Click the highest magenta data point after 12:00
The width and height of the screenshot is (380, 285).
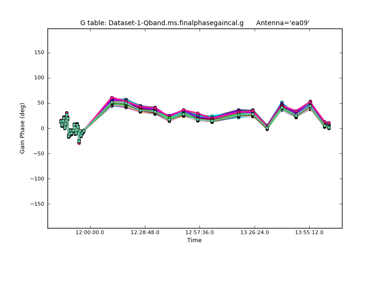[x=112, y=98]
